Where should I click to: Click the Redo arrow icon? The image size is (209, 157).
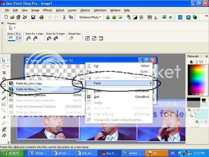(x=56, y=17)
